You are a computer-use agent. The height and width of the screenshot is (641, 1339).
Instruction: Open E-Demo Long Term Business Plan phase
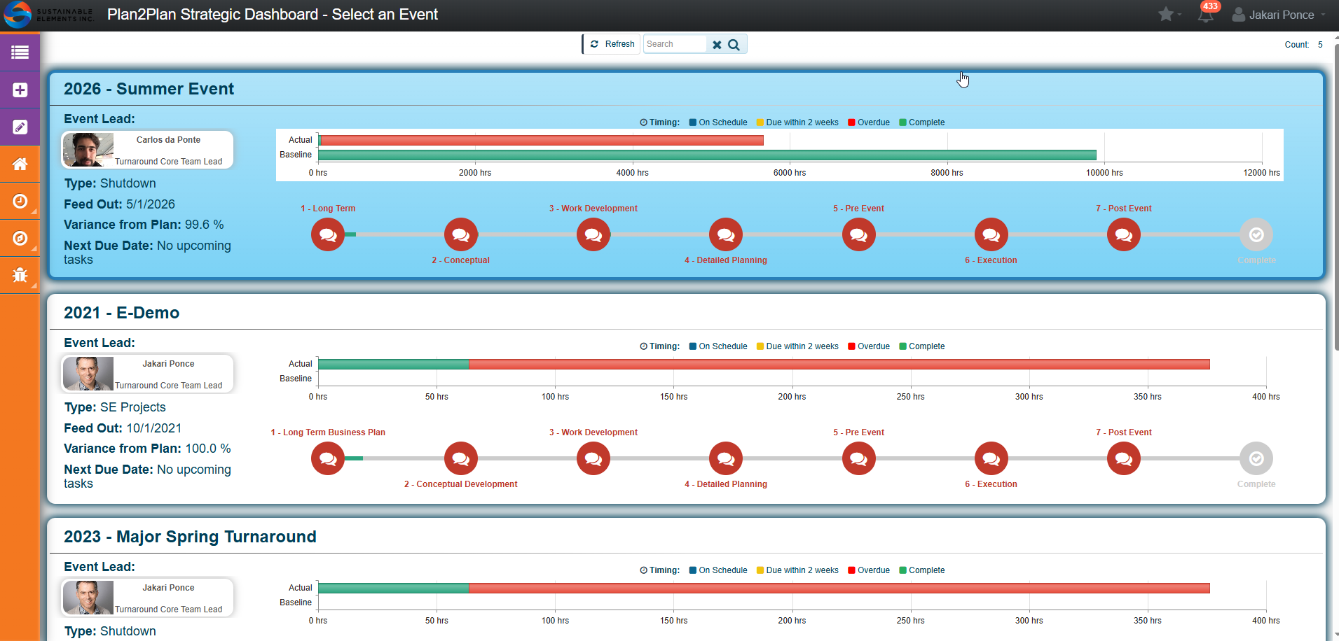[x=328, y=458]
